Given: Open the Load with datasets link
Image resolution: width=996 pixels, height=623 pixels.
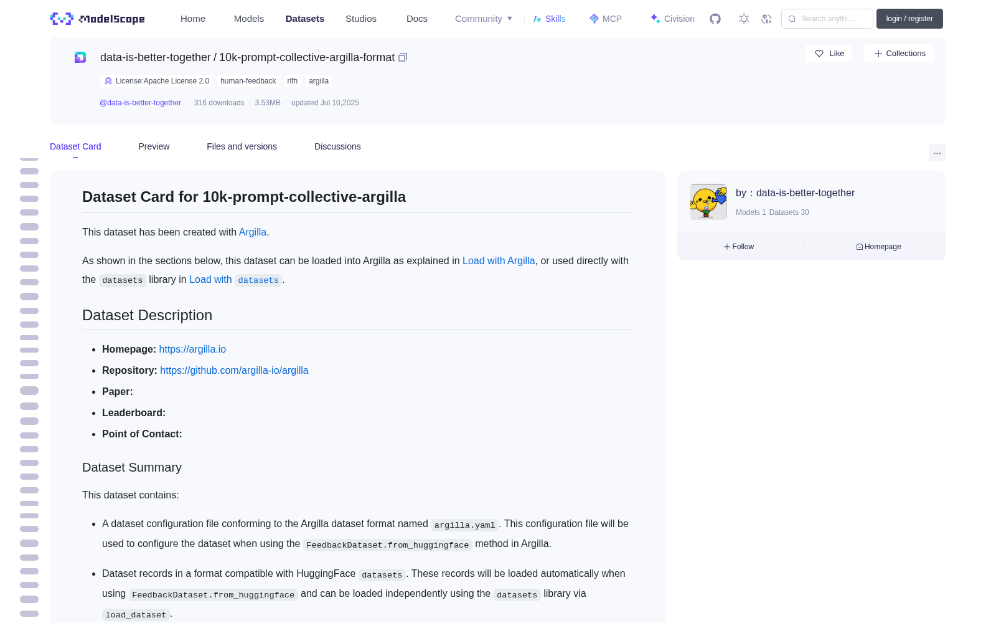Looking at the screenshot, I should tap(235, 280).
